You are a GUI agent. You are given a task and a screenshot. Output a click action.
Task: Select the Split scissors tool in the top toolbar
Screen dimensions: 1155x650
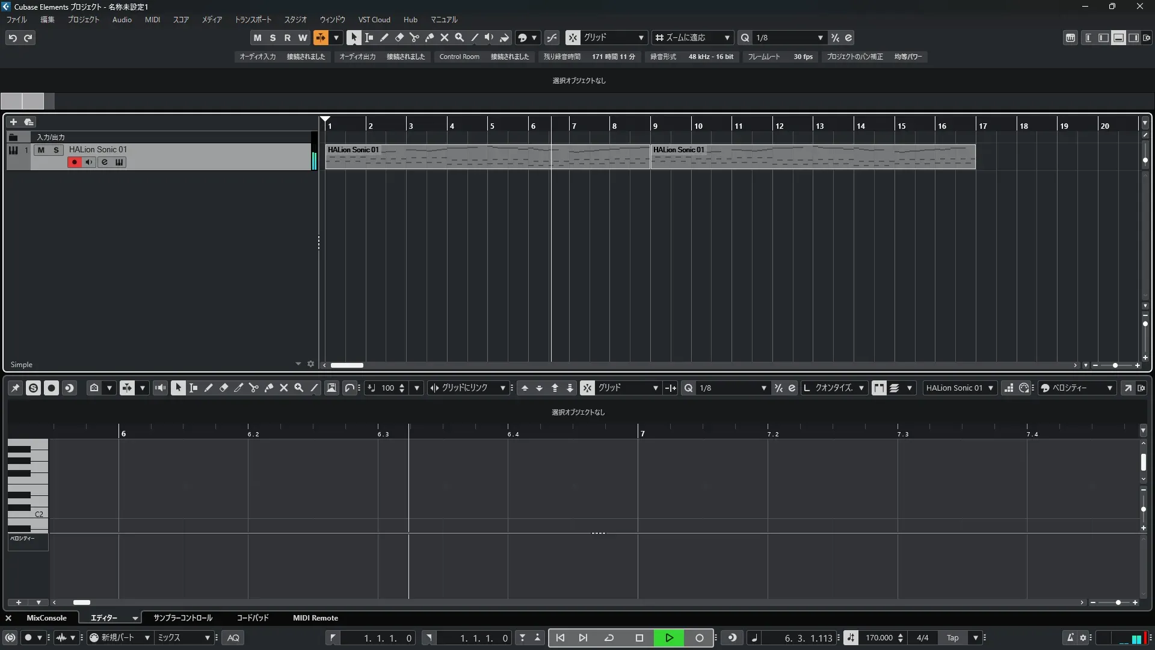pos(414,37)
